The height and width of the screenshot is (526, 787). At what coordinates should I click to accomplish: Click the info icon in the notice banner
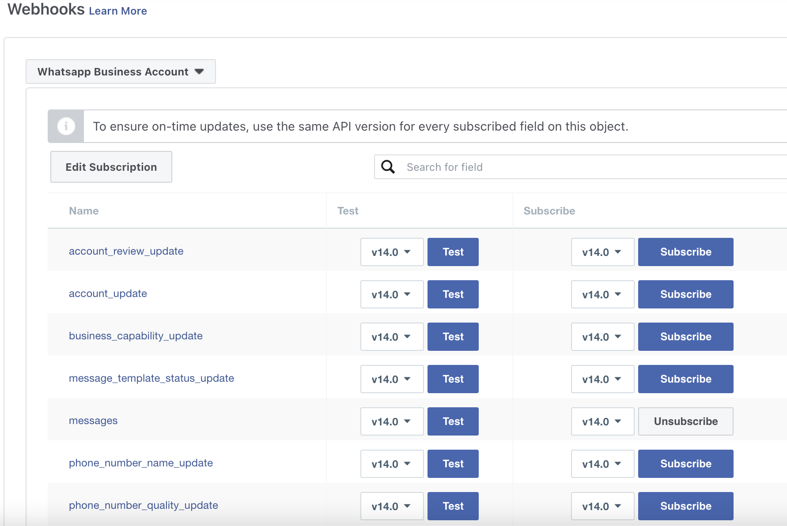tap(66, 127)
